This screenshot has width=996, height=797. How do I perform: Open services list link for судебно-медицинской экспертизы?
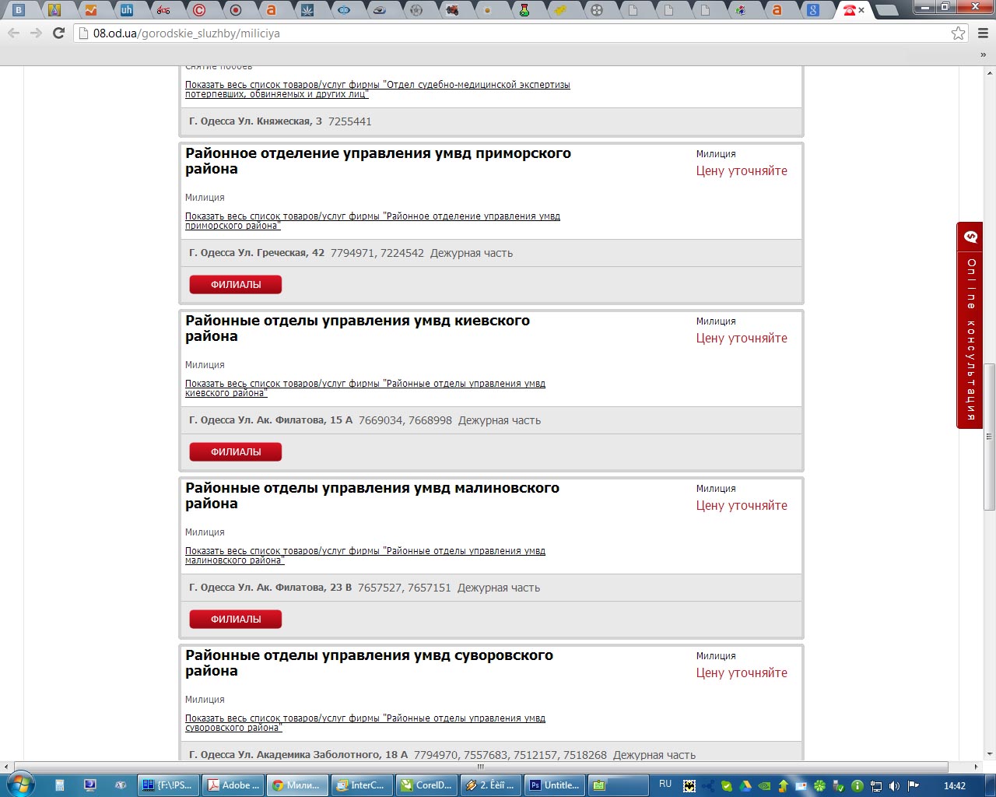click(377, 90)
